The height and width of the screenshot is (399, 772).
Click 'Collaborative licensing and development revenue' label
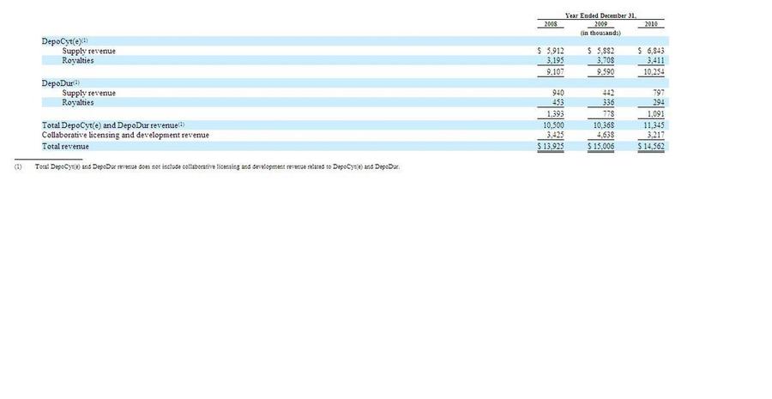tap(125, 135)
